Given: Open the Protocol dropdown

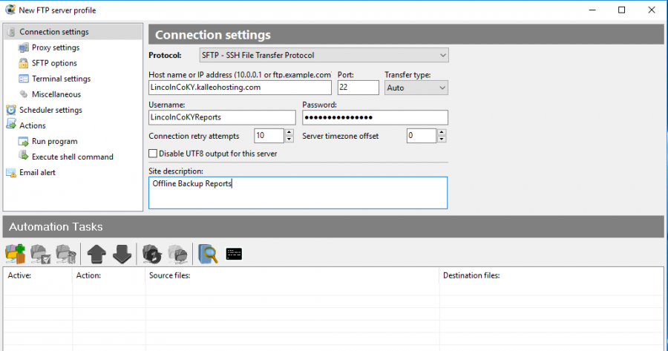Looking at the screenshot, I should tap(324, 56).
